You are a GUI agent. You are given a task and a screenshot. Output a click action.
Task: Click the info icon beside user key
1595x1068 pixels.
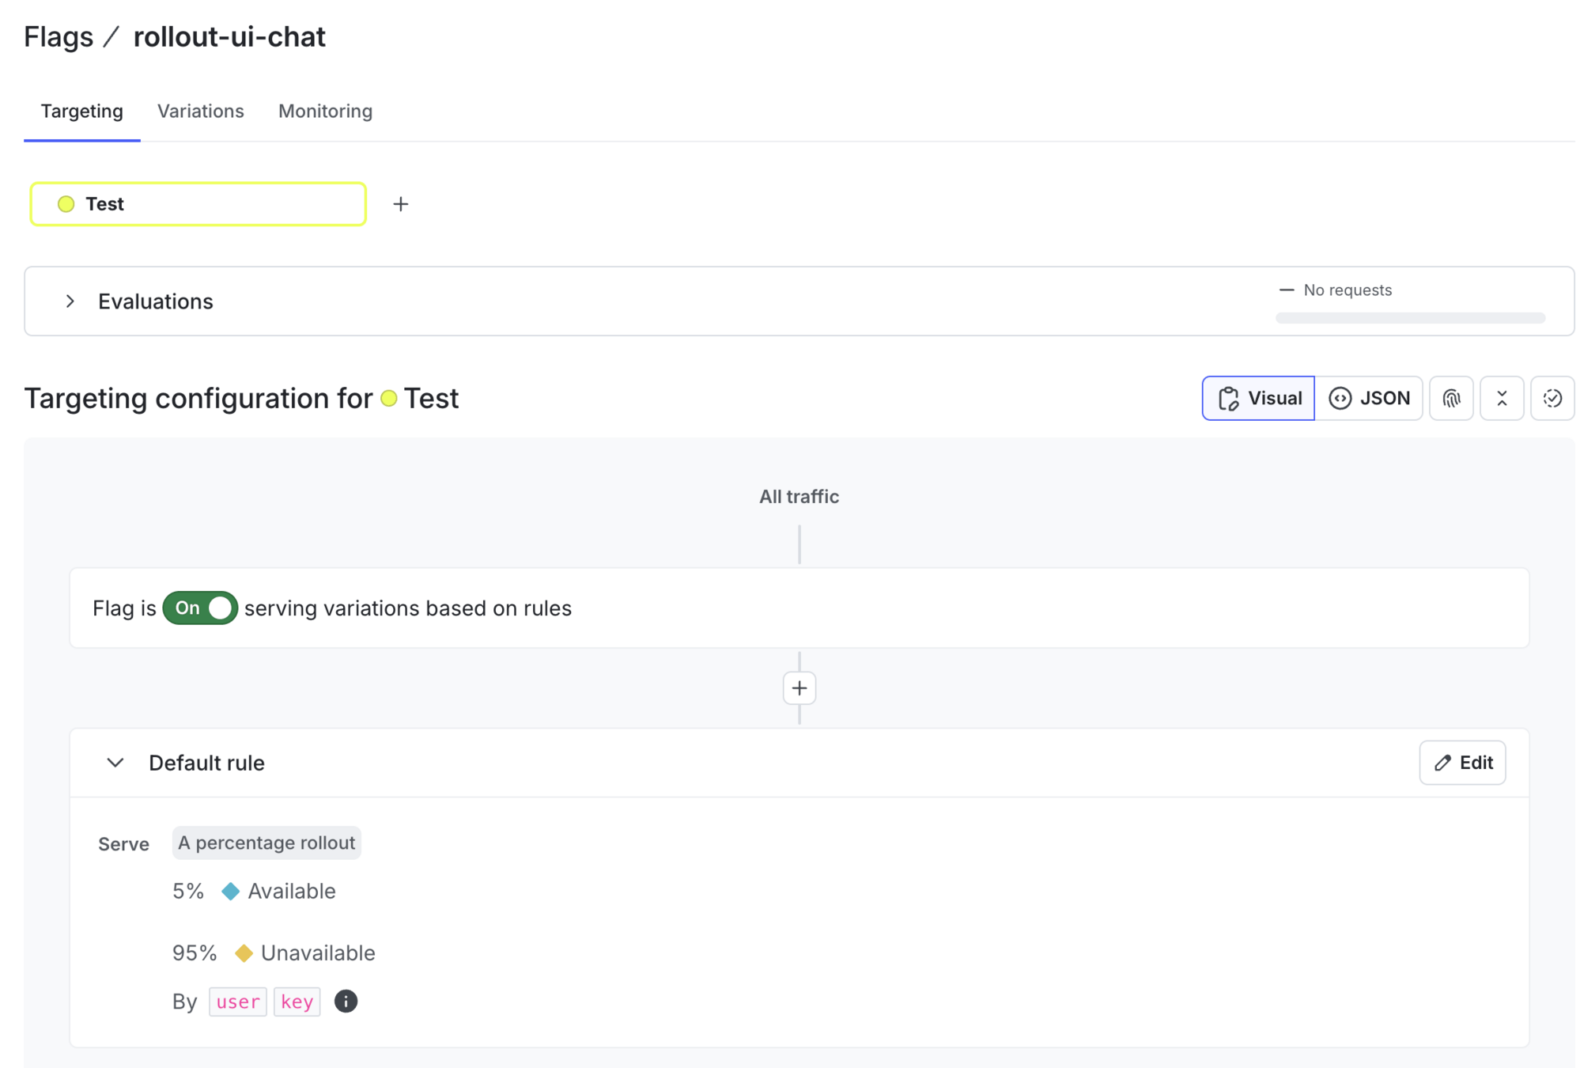coord(346,1001)
